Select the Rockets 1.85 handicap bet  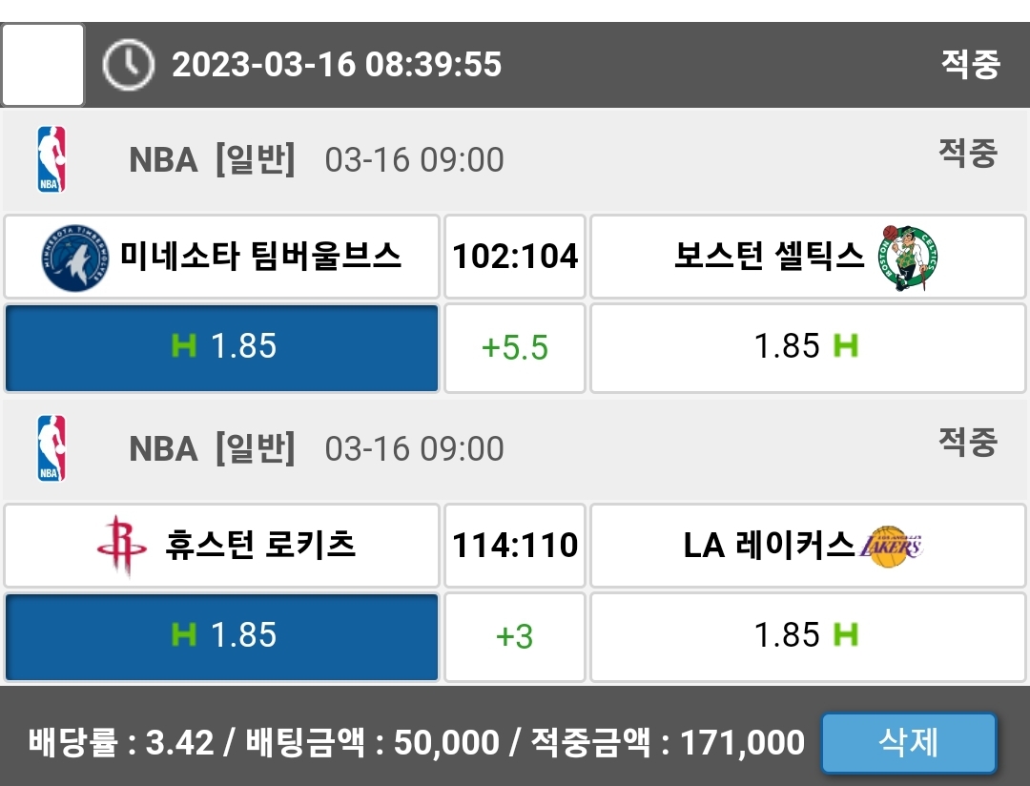coord(222,636)
